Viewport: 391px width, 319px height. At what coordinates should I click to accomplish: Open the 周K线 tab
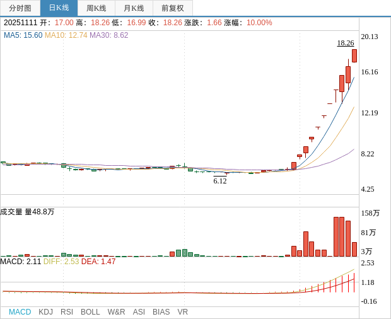click(96, 8)
